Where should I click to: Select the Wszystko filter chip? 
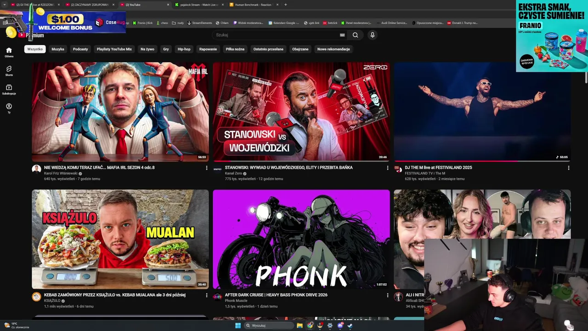point(35,49)
